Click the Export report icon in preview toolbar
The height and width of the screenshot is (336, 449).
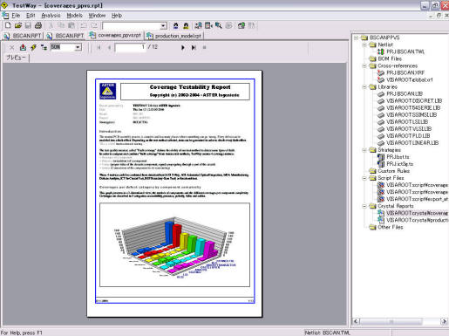23,47
